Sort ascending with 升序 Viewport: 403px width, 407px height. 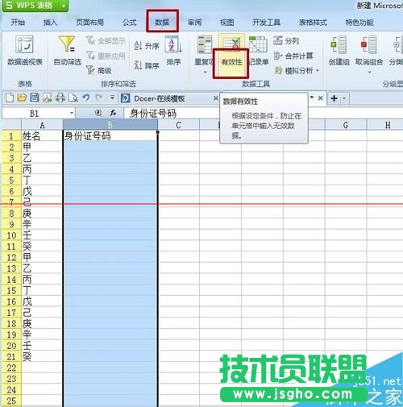coord(147,46)
